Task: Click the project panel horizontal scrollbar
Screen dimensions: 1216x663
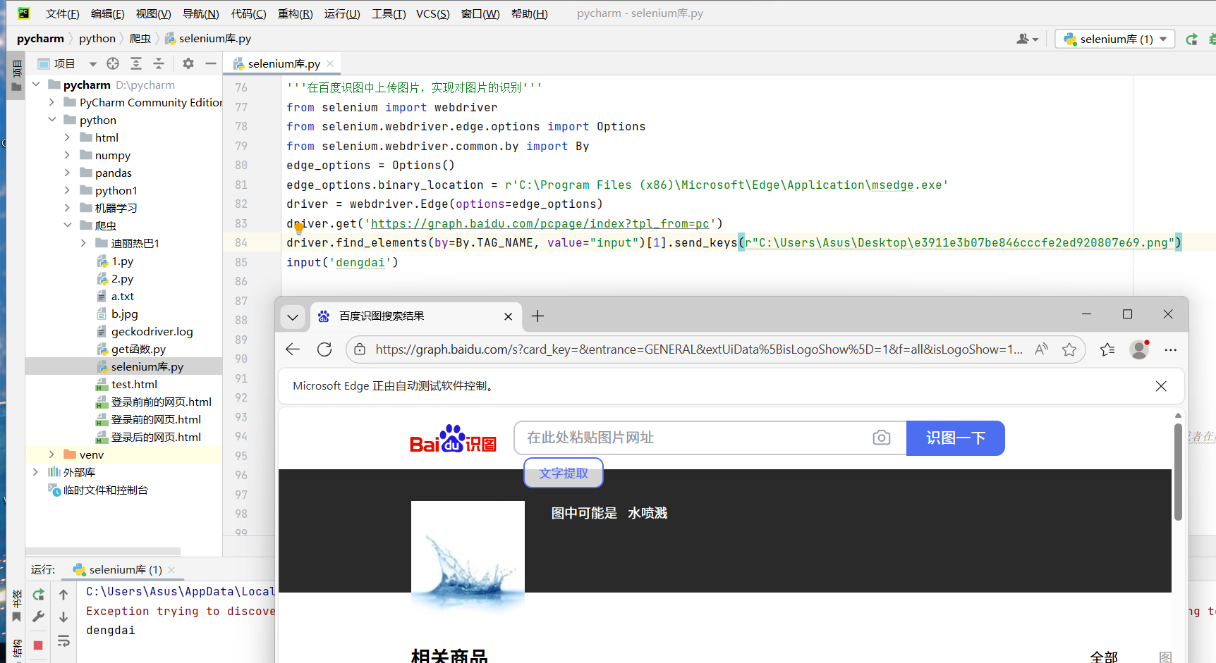Action: click(x=103, y=552)
